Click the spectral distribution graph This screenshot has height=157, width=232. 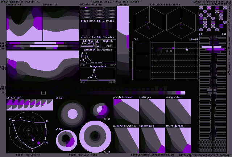98,57
